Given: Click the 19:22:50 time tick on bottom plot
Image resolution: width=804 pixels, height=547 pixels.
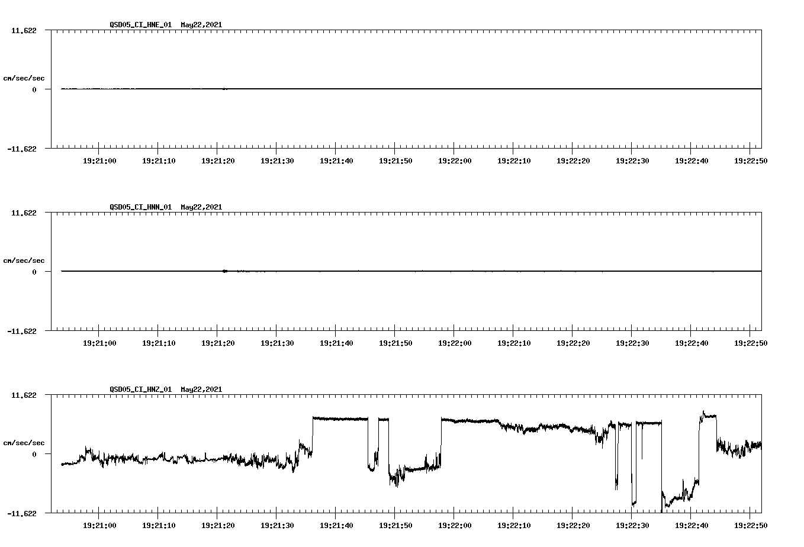Looking at the screenshot, I should 750,524.
